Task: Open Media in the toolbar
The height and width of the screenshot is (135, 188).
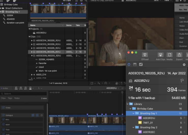Action: click(x=169, y=55)
